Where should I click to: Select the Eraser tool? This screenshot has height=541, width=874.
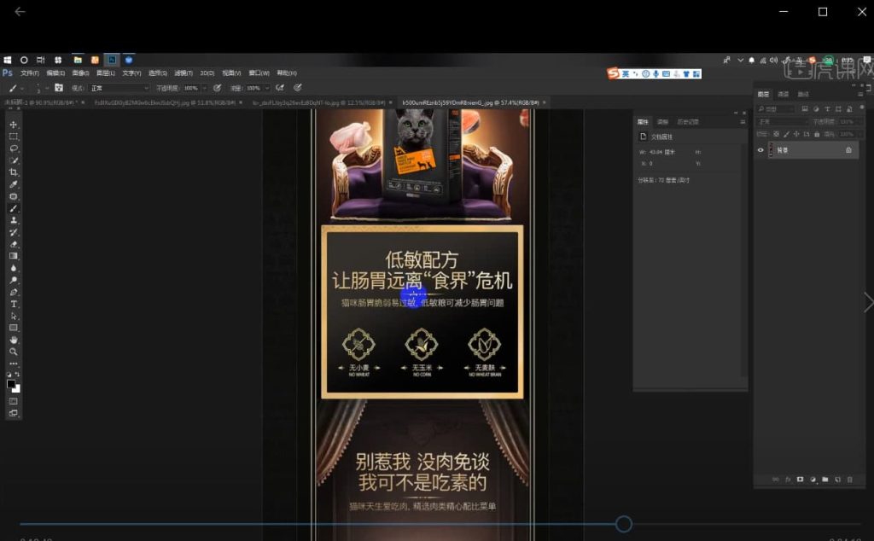[14, 244]
